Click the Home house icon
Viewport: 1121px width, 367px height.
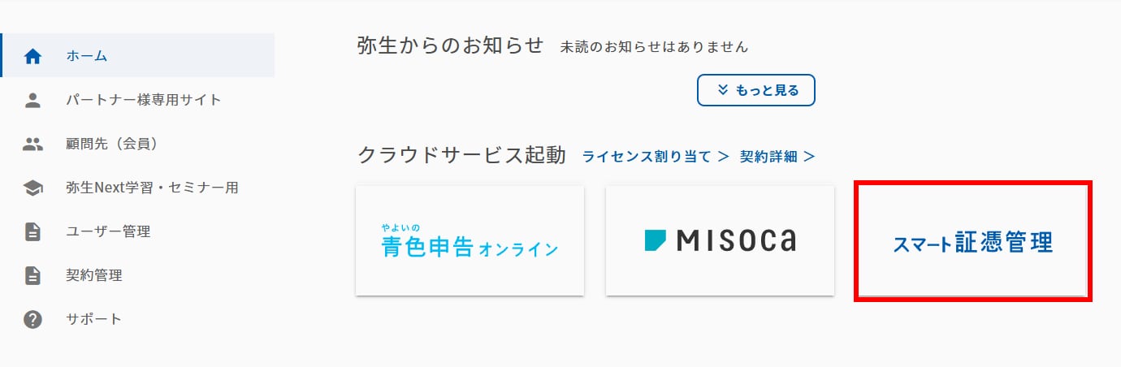coord(33,56)
